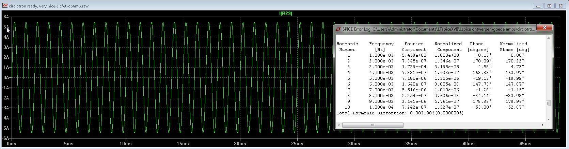
Task: Maximize the circlotron waveform window
Action: tap(549, 6)
